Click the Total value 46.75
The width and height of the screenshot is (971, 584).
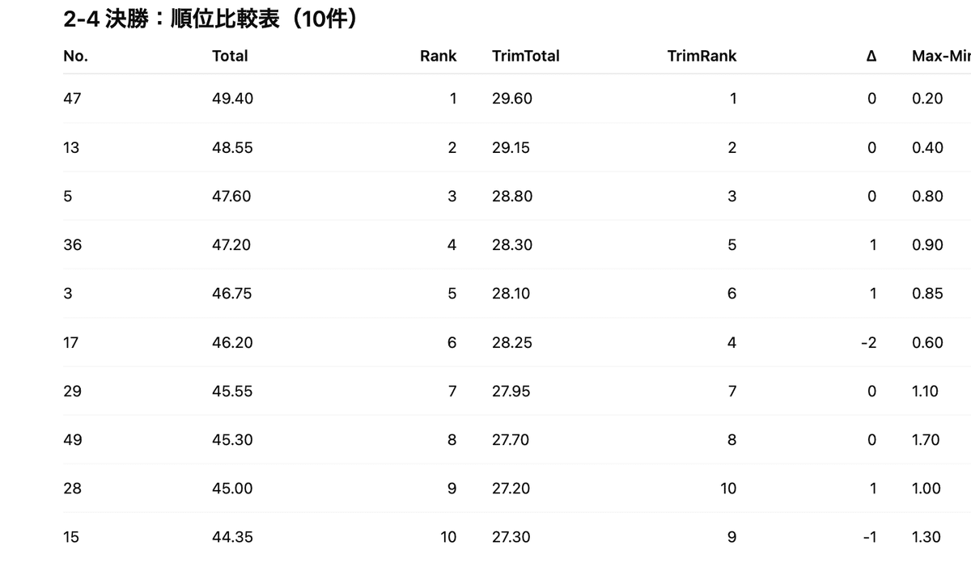[231, 294]
